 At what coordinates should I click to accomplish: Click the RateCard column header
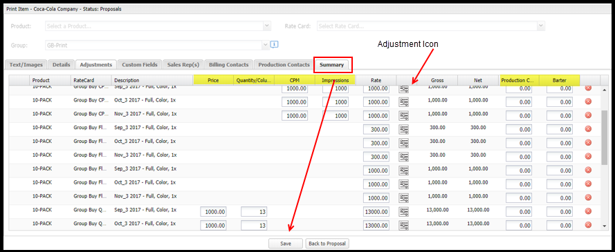91,80
